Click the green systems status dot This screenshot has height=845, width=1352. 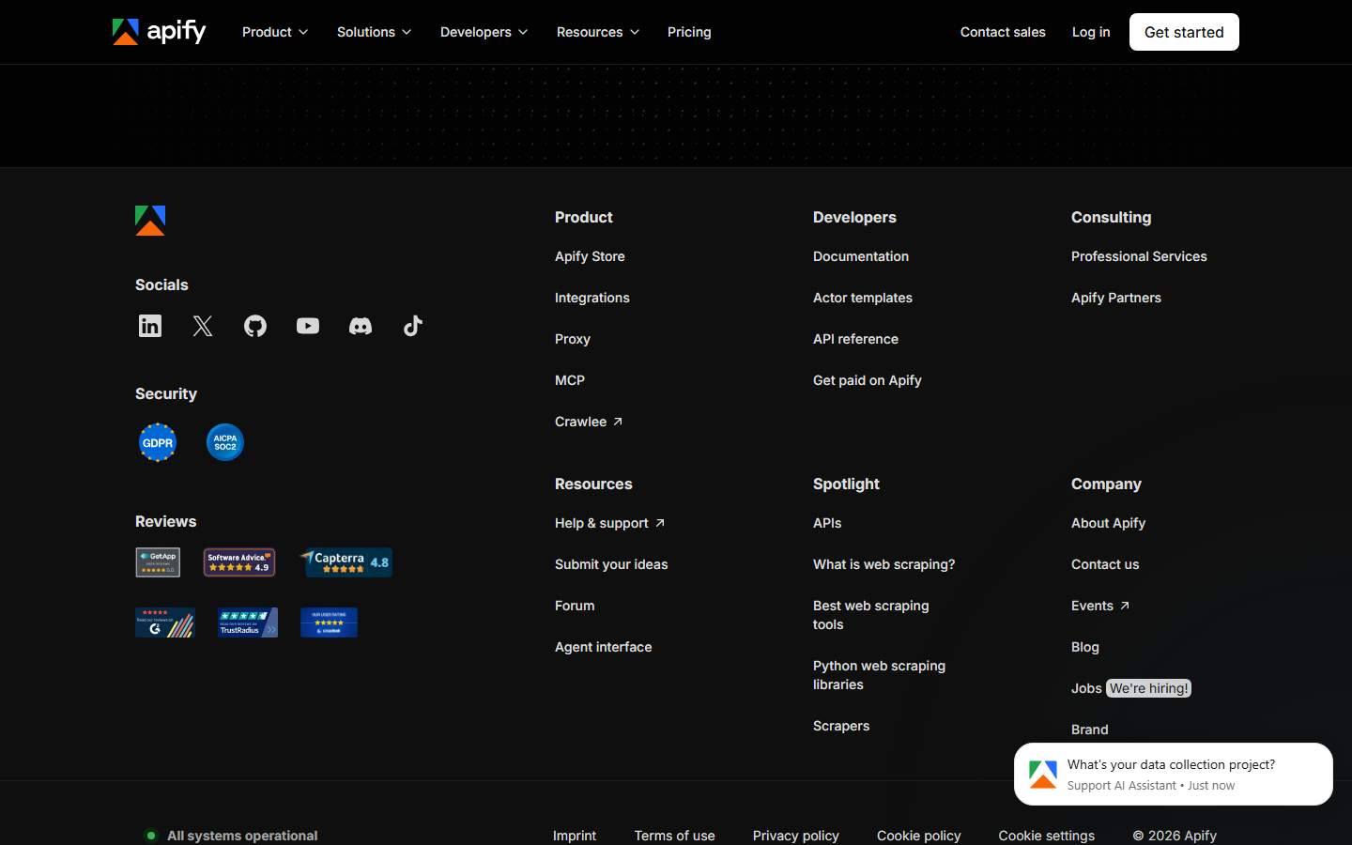[151, 836]
